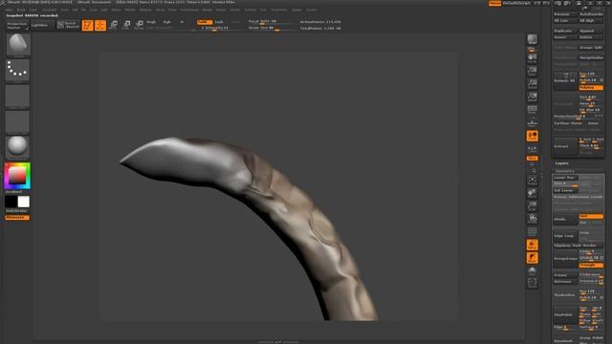Click the AAHalf icon
Image resolution: width=612 pixels, height=344 pixels.
click(x=533, y=97)
